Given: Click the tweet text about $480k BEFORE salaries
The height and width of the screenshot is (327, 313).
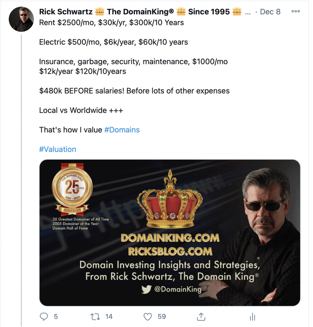Looking at the screenshot, I should (x=134, y=91).
